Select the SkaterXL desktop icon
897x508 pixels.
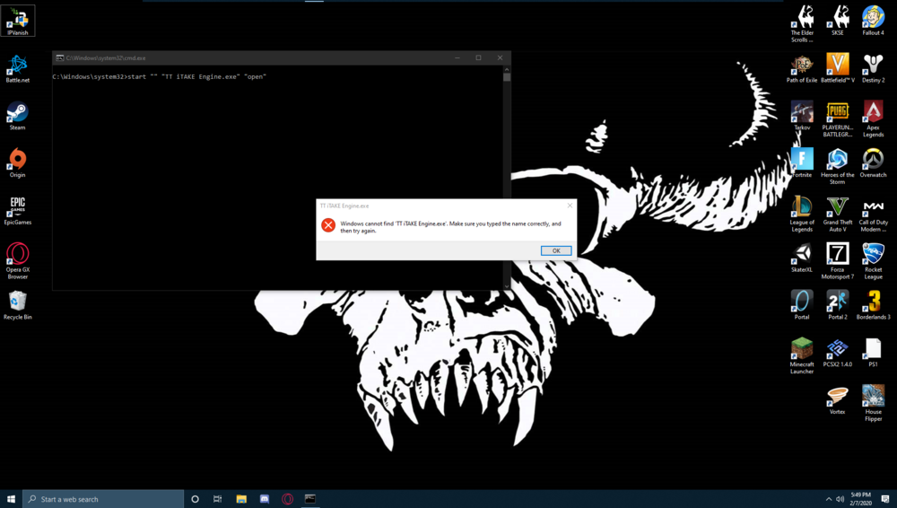pyautogui.click(x=802, y=258)
